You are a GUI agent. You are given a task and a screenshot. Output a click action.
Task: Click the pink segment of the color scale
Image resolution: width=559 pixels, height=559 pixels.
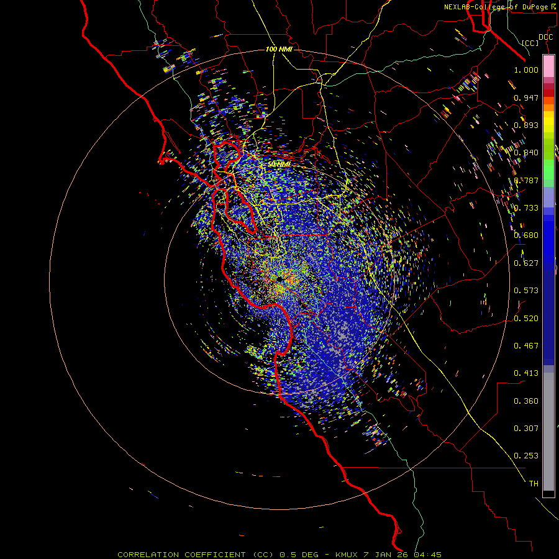coord(548,66)
